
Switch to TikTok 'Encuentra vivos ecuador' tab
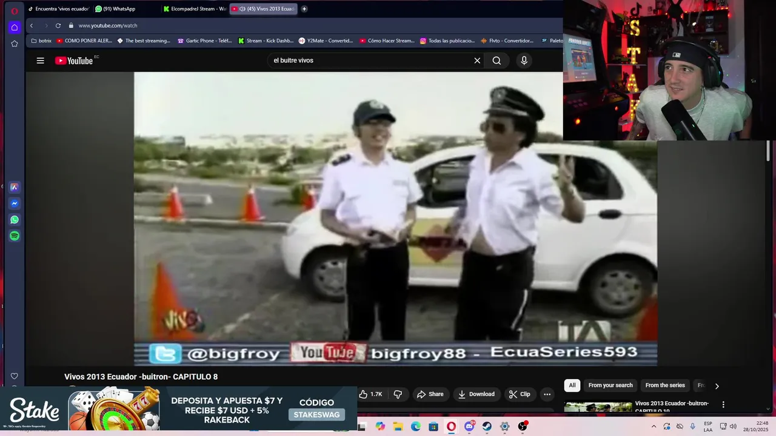pyautogui.click(x=59, y=8)
